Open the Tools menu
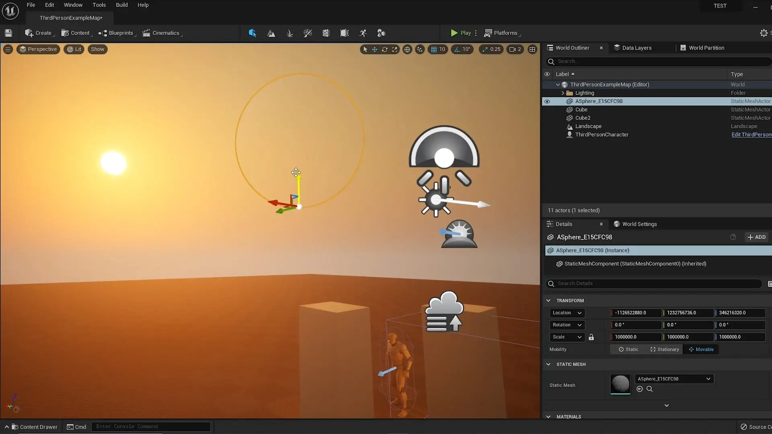This screenshot has width=772, height=434. click(x=99, y=5)
